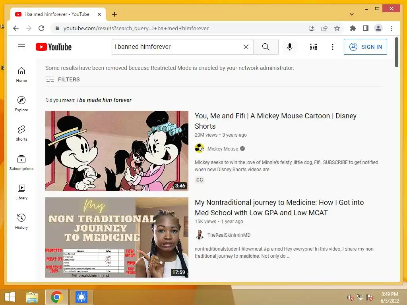Viewport: 407px width, 305px height.
Task: Bookmark this tab with star
Action: coord(337,28)
